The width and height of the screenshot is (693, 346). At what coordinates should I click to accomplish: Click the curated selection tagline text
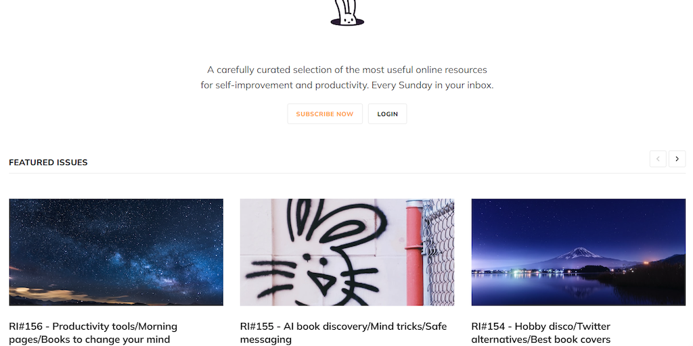(x=347, y=77)
